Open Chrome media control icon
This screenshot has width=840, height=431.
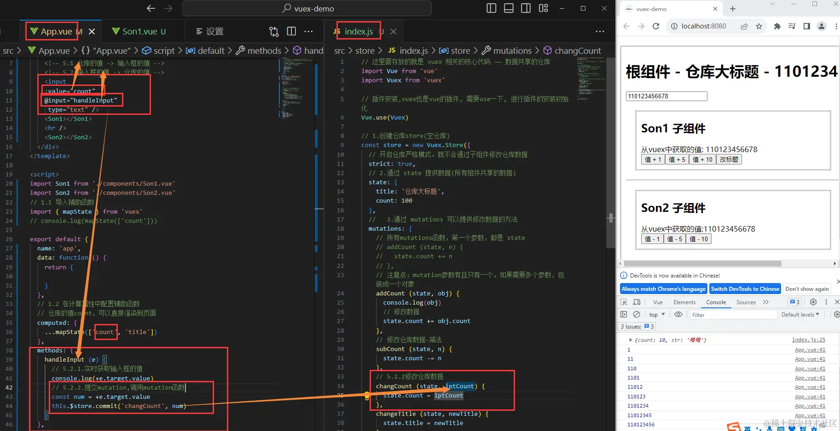click(x=792, y=26)
